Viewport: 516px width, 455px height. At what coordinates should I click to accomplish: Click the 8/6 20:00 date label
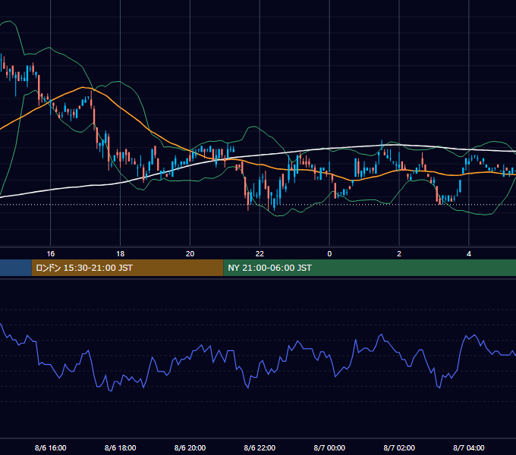190,447
